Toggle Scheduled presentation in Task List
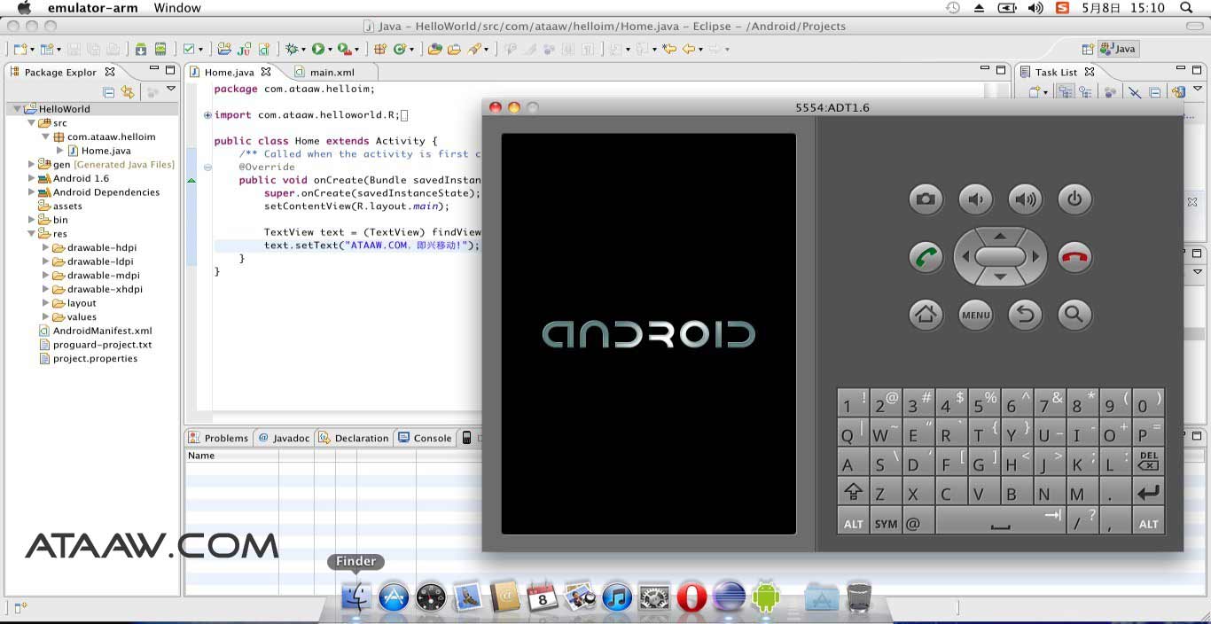 point(1084,91)
